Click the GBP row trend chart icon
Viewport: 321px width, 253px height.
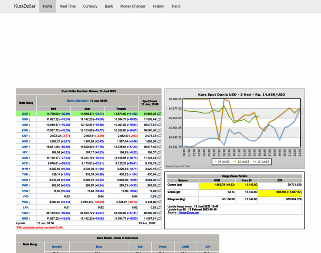159,147
